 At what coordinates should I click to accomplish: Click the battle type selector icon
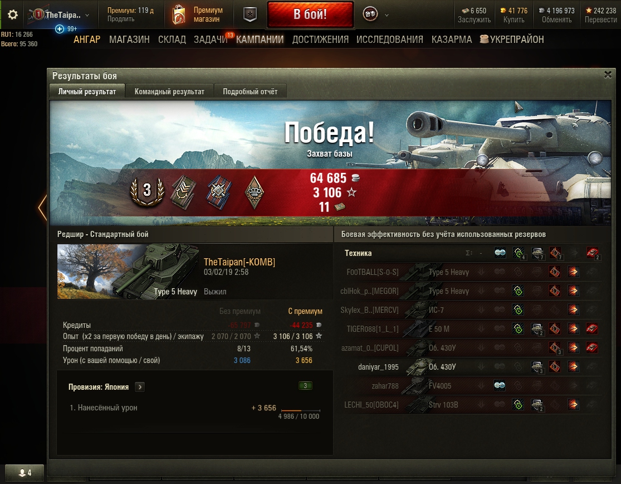point(370,14)
